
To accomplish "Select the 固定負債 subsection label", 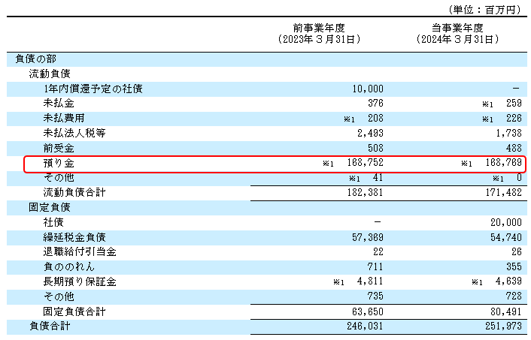I will (x=50, y=208).
